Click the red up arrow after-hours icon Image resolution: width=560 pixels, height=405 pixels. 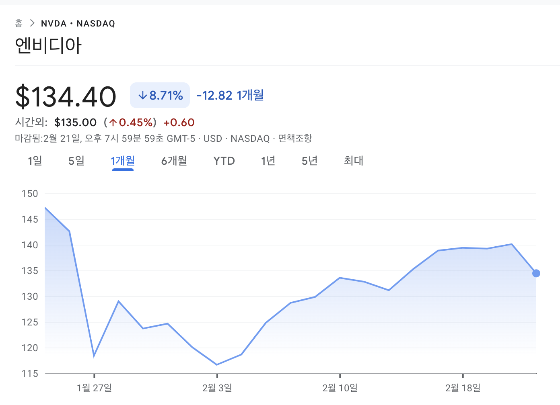click(x=113, y=123)
